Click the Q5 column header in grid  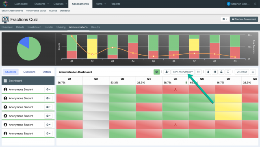[175, 81]
